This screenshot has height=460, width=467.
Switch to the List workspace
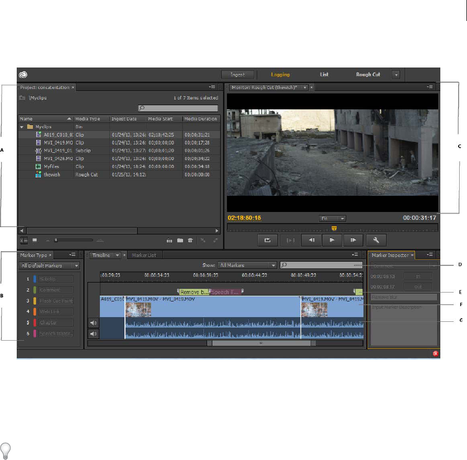point(324,74)
